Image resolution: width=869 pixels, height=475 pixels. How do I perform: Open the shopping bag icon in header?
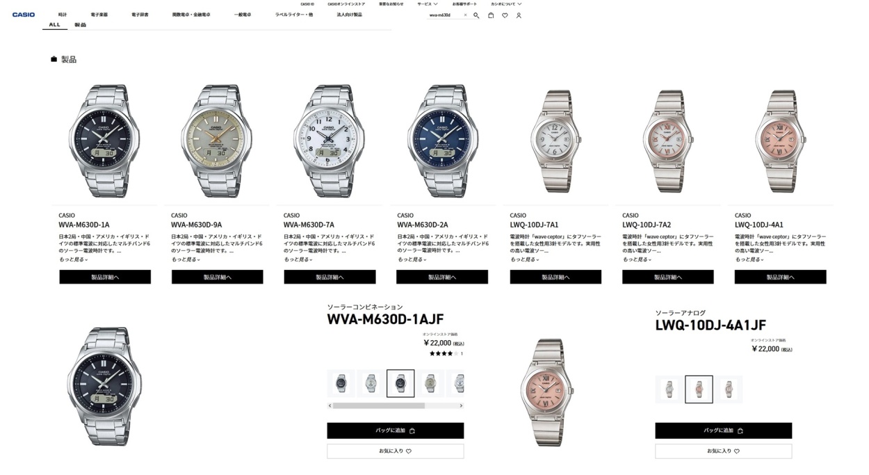coord(491,15)
